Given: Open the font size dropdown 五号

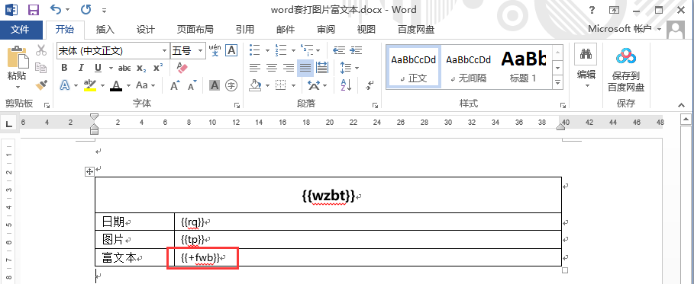Looking at the screenshot, I should tap(188, 51).
